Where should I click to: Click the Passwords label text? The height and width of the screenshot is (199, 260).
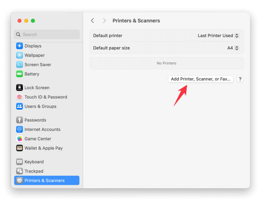pyautogui.click(x=35, y=120)
